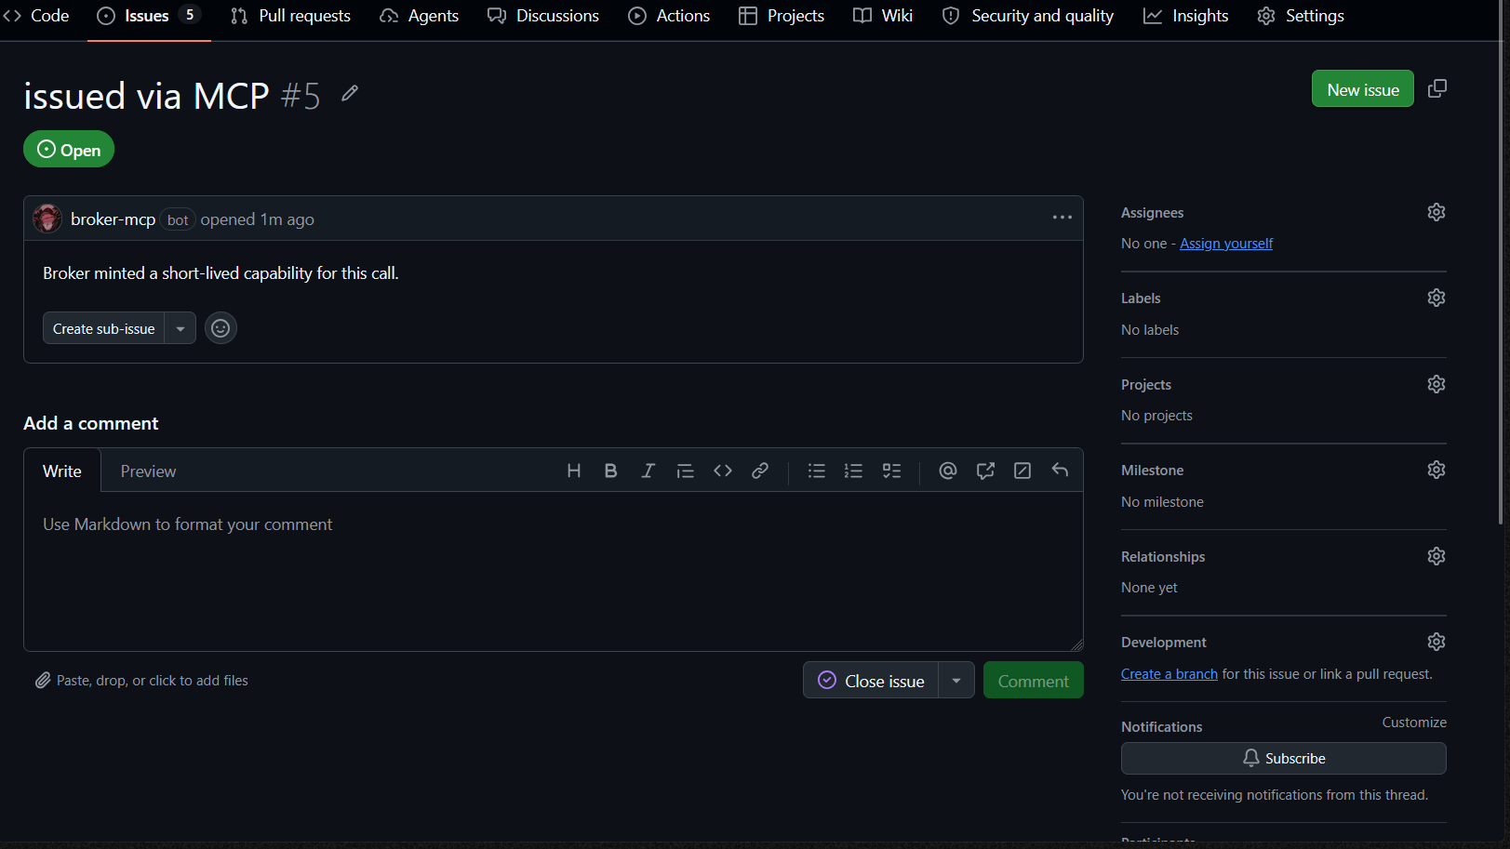The image size is (1510, 849).
Task: Expand the Close issue options dropdown arrow
Action: [956, 681]
